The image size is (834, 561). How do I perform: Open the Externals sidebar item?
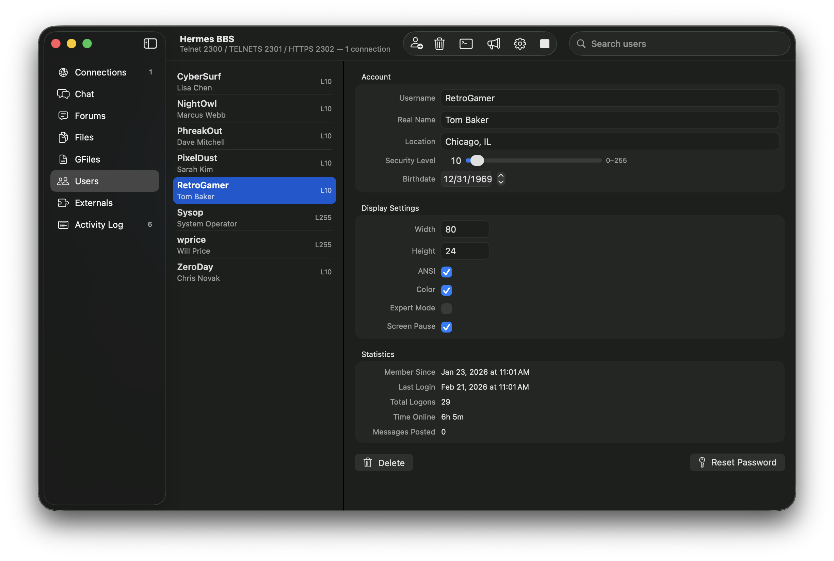click(x=94, y=203)
